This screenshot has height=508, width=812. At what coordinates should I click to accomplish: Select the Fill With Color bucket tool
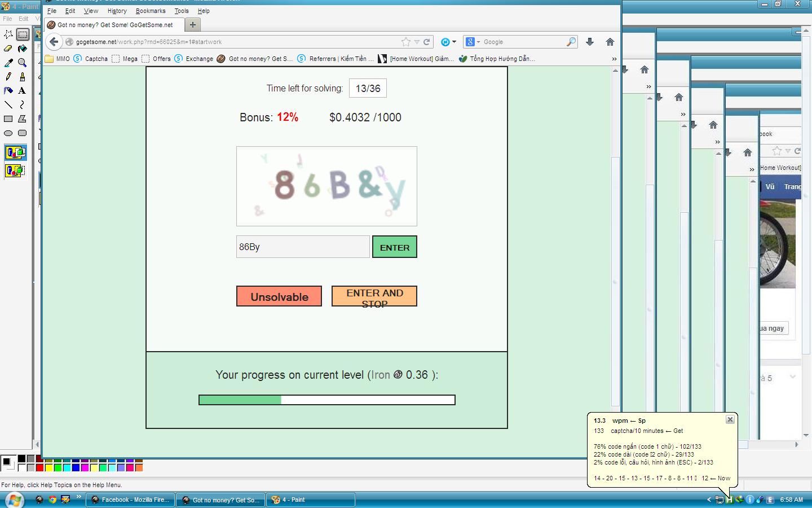coord(22,49)
